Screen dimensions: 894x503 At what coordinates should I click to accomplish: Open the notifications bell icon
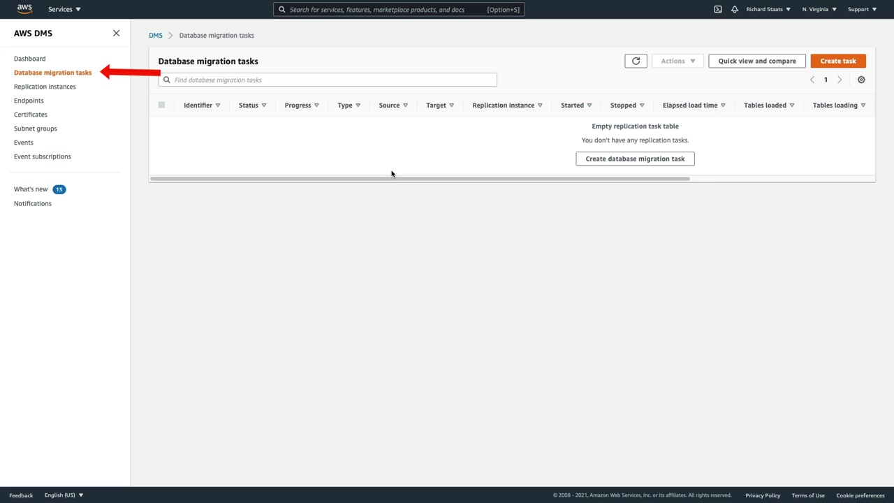tap(734, 9)
